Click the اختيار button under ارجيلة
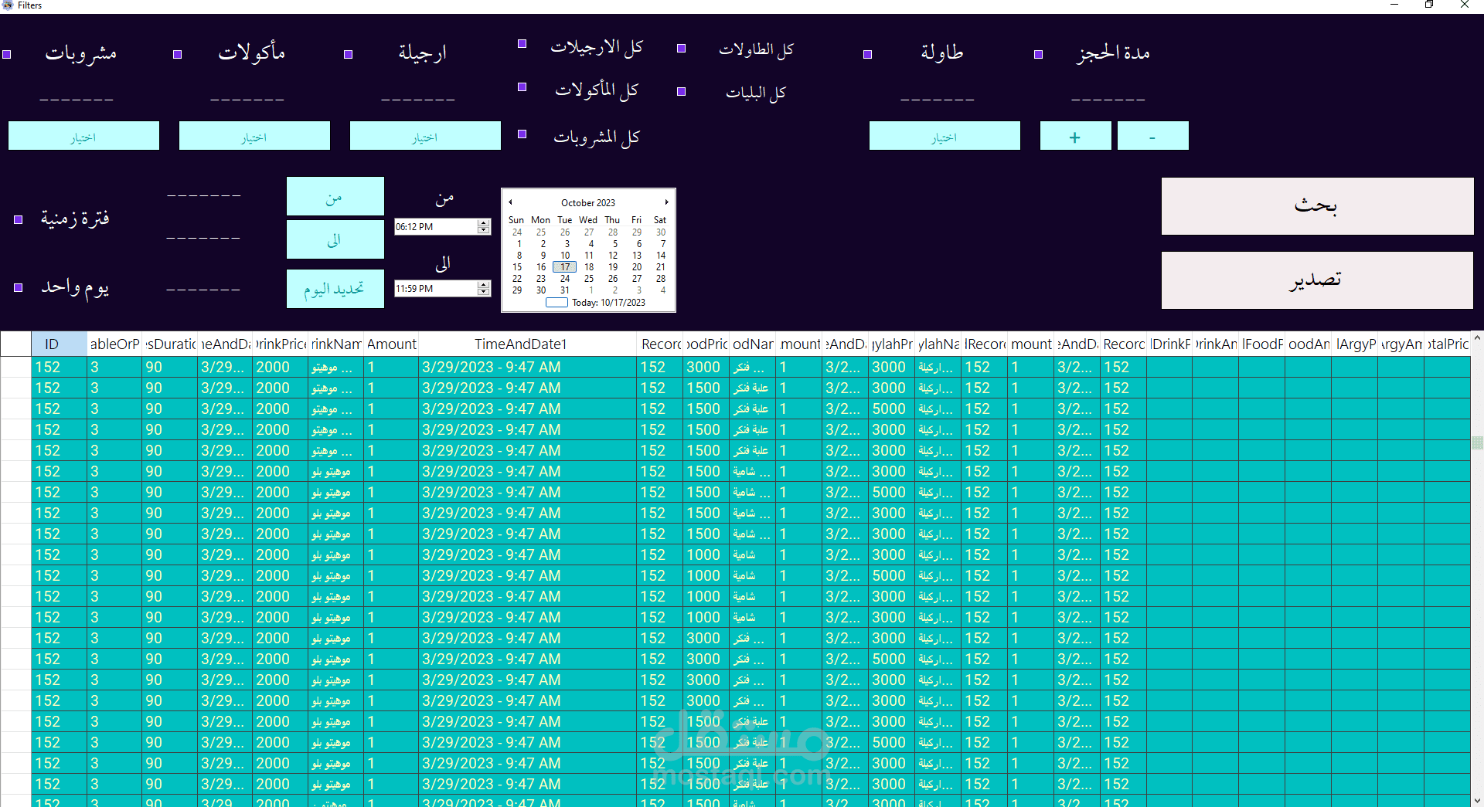 pyautogui.click(x=425, y=136)
